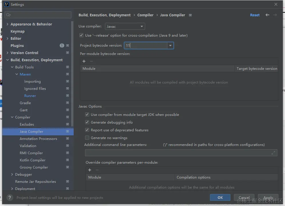
Task: Open Kotlin Compiler settings page
Action: point(32,160)
